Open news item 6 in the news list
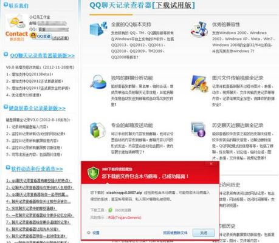This screenshot has width=279, height=243. click(40, 216)
